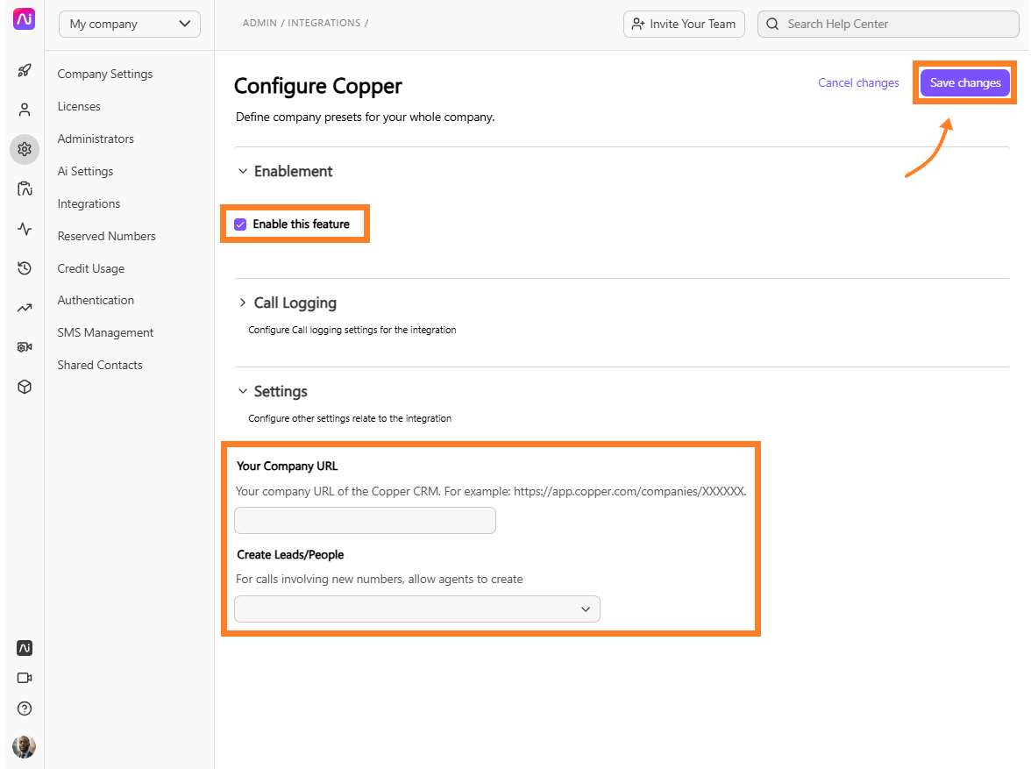
Task: Open the cube package icon in sidebar
Action: point(25,387)
